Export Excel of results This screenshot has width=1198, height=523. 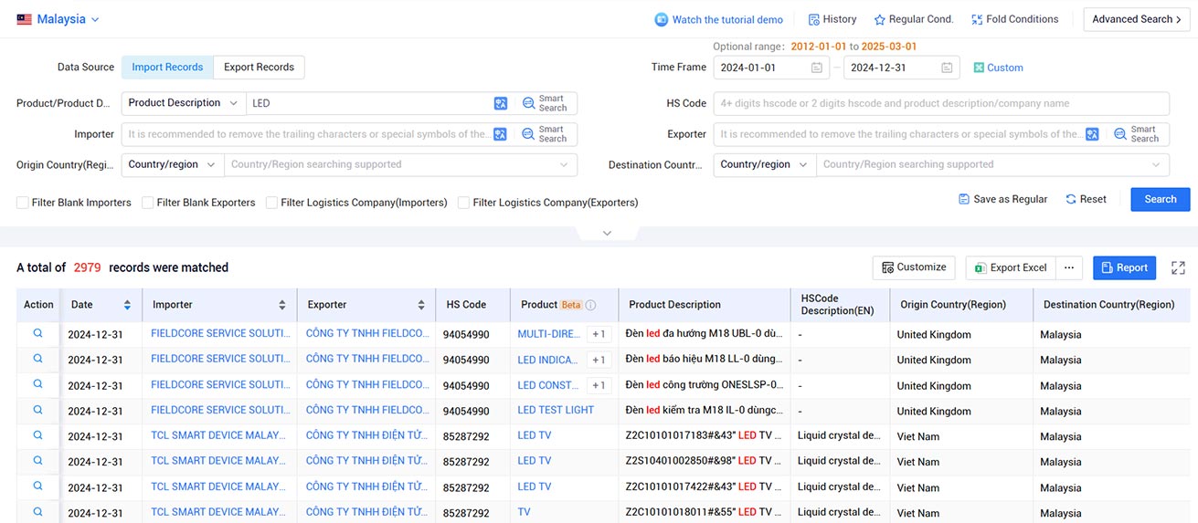(x=1011, y=267)
